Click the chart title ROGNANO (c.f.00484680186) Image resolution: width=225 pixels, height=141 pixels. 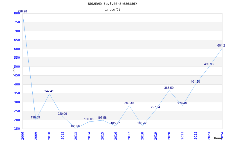click(x=112, y=4)
